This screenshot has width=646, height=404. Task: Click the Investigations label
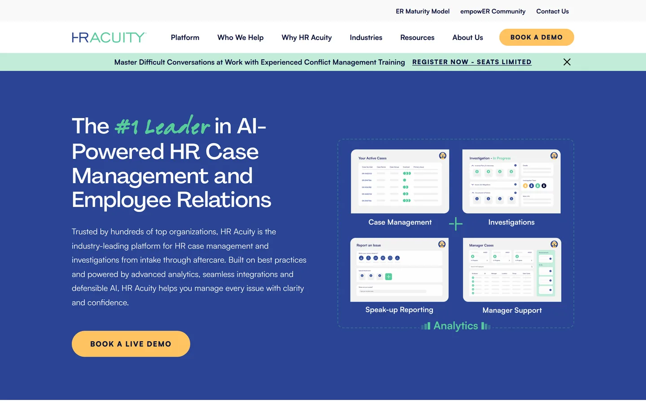(511, 222)
